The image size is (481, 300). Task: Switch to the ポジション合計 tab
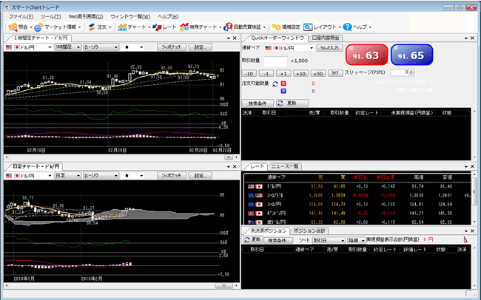point(309,231)
